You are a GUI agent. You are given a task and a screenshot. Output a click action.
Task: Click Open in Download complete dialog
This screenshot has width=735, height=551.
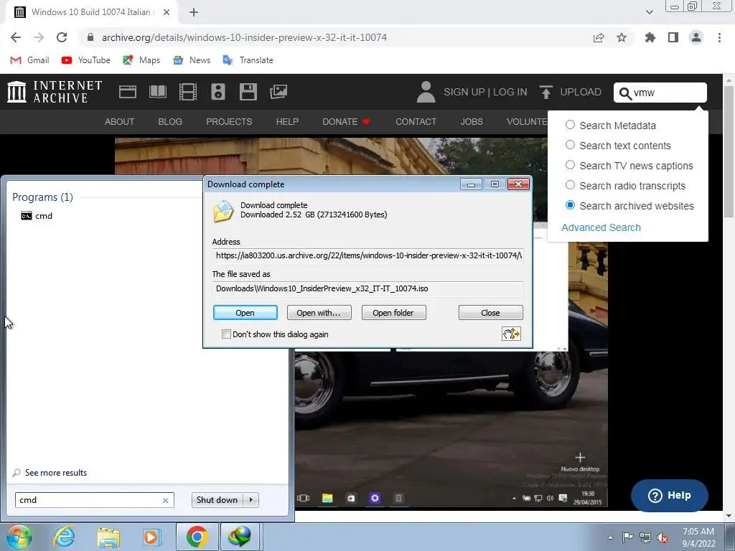[x=245, y=313]
